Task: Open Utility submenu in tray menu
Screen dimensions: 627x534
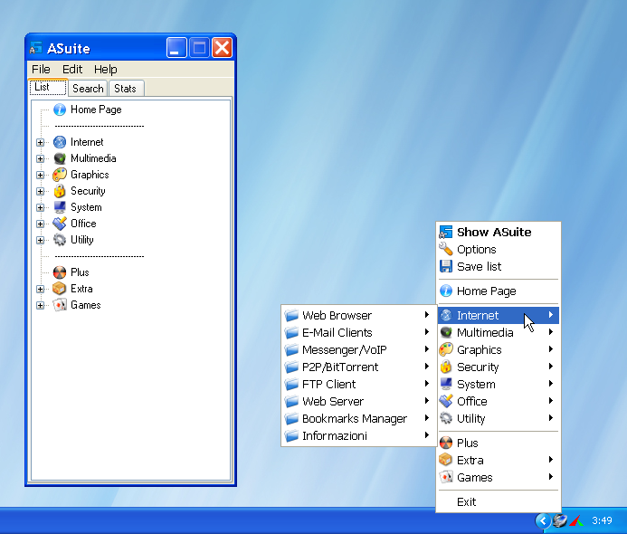Action: point(499,418)
